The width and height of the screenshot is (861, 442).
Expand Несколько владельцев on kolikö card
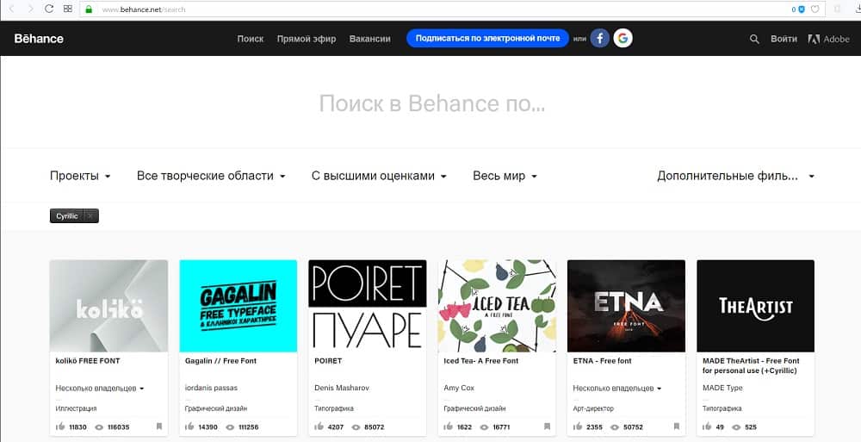100,388
